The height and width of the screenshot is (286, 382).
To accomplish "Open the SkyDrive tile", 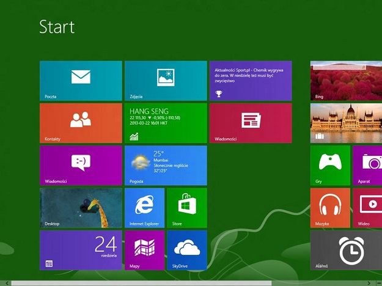I will click(187, 250).
